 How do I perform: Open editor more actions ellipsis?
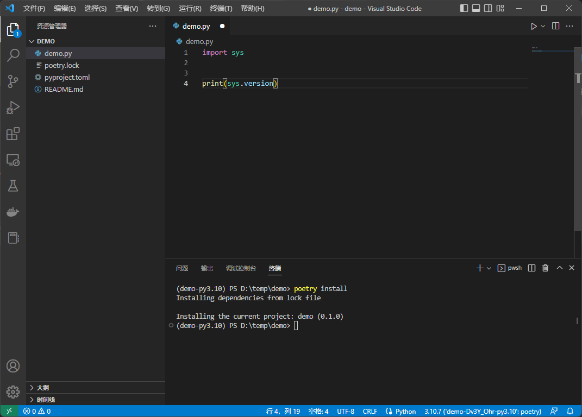coord(570,26)
